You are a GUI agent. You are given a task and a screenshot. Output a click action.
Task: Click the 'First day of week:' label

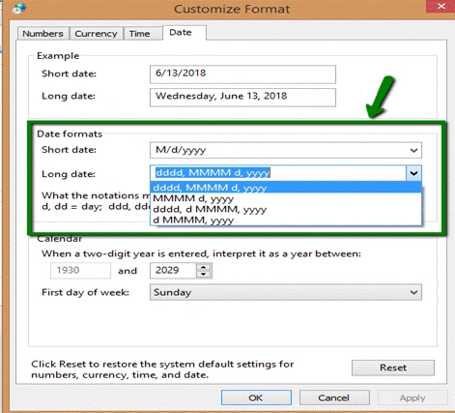85,292
